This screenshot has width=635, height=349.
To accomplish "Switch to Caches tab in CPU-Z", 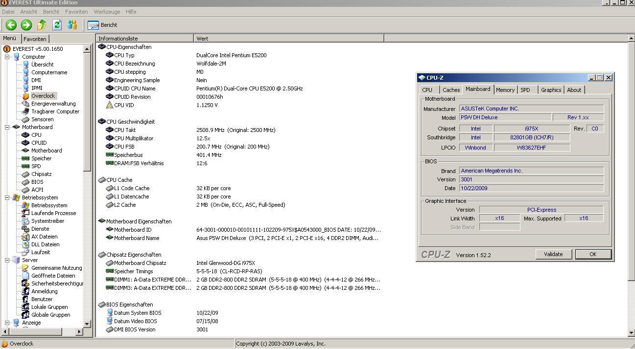I will click(451, 90).
